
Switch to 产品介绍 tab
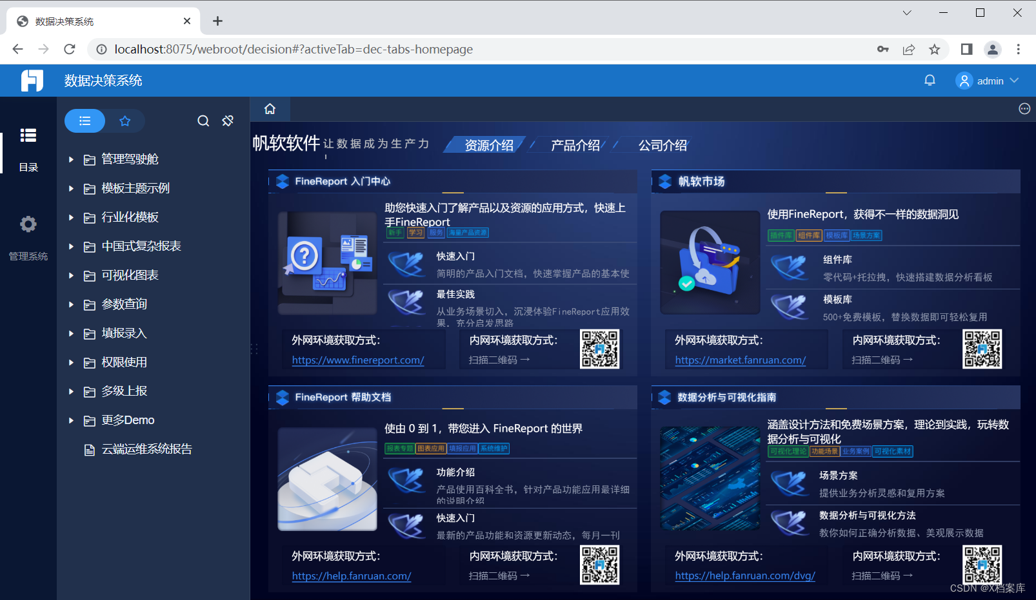pyautogui.click(x=575, y=146)
